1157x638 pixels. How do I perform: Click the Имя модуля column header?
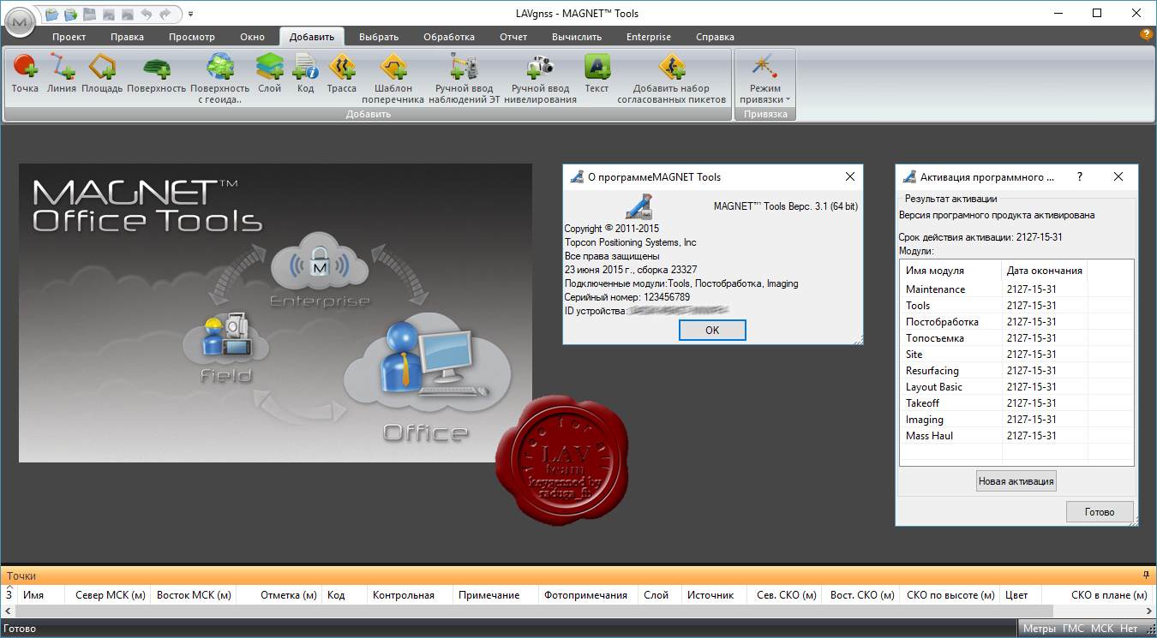(x=950, y=271)
